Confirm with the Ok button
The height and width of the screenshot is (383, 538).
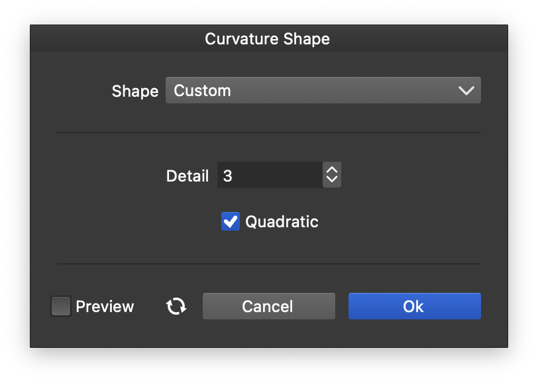coord(414,306)
